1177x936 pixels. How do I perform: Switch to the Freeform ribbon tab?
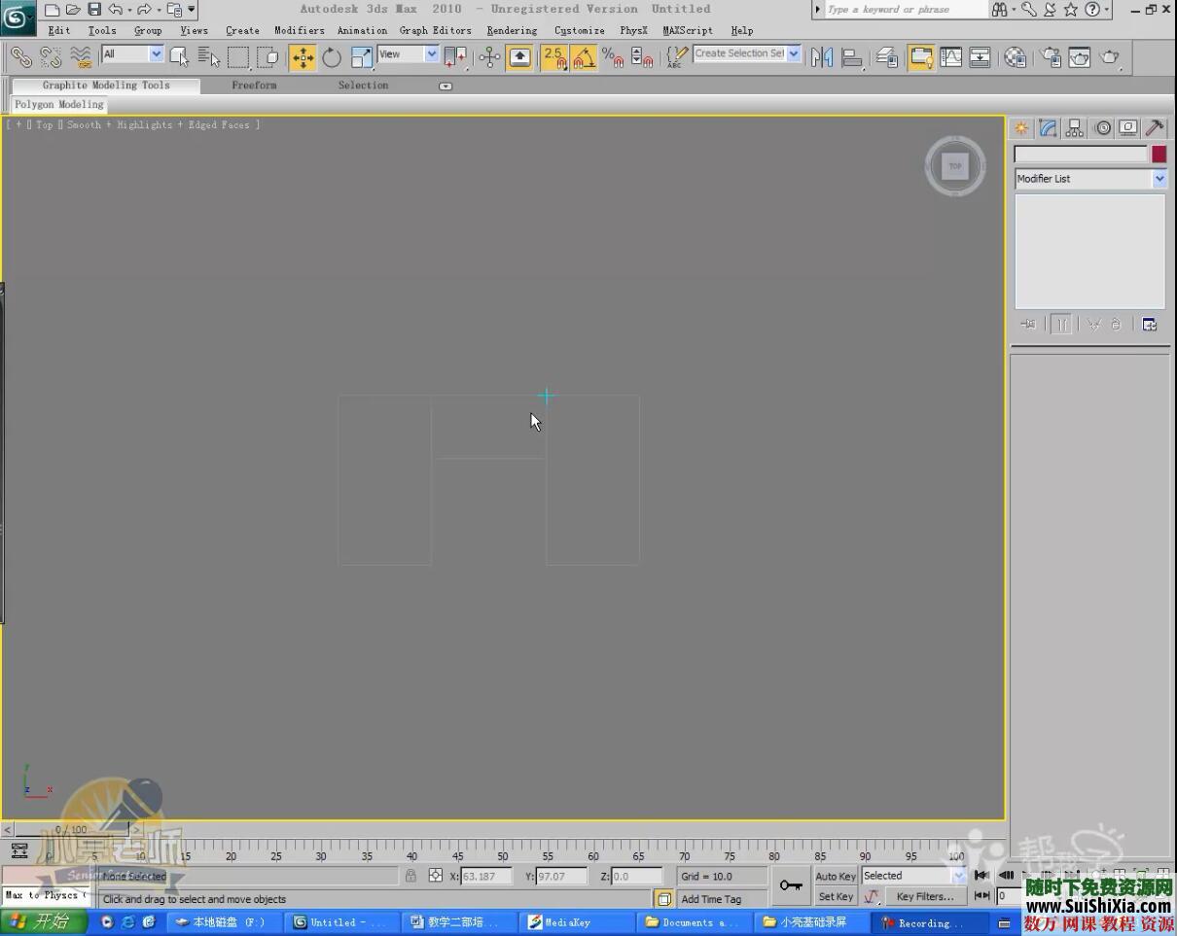tap(254, 86)
